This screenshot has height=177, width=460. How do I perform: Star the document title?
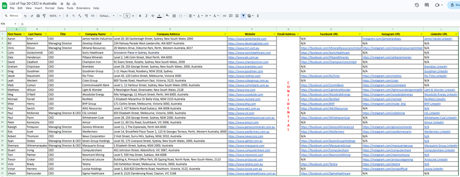click(x=62, y=3)
